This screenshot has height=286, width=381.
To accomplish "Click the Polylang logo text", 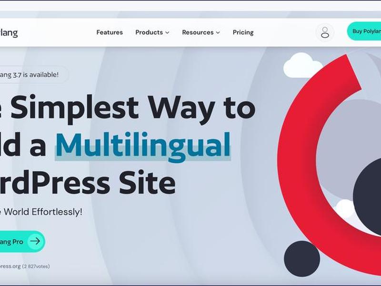I will [9, 32].
